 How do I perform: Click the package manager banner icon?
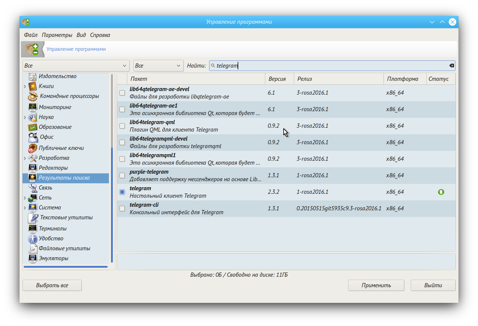coord(32,49)
